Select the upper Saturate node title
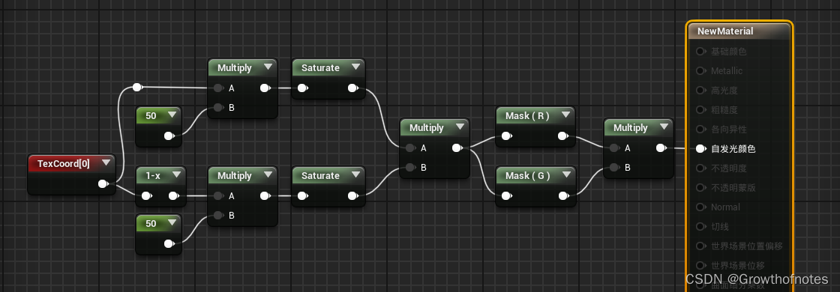The height and width of the screenshot is (292, 840). pyautogui.click(x=320, y=68)
